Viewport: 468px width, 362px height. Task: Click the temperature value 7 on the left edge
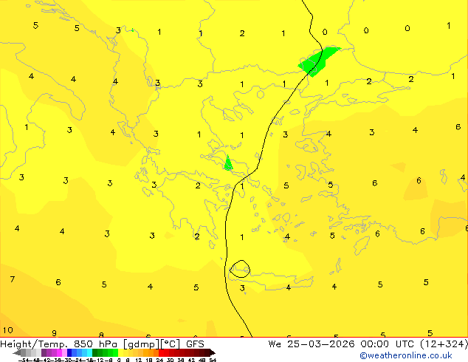pos(12,279)
